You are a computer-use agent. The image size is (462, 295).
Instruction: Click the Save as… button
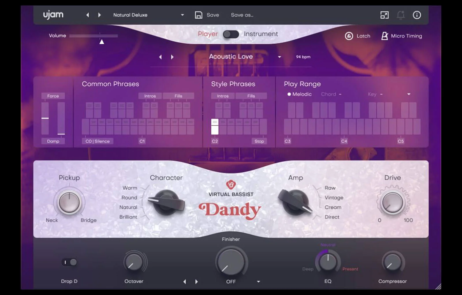(x=242, y=15)
